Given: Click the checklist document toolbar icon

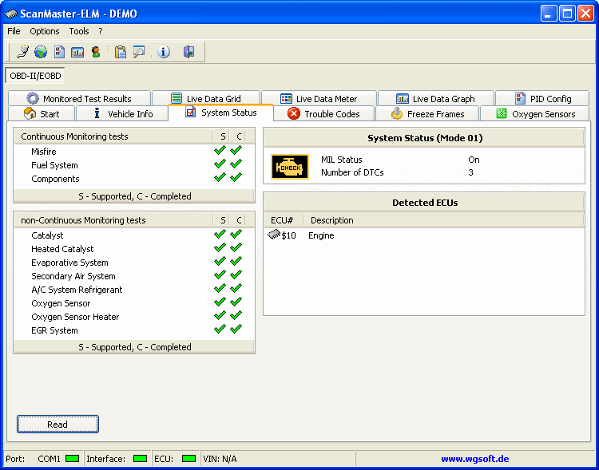Looking at the screenshot, I should pyautogui.click(x=59, y=52).
